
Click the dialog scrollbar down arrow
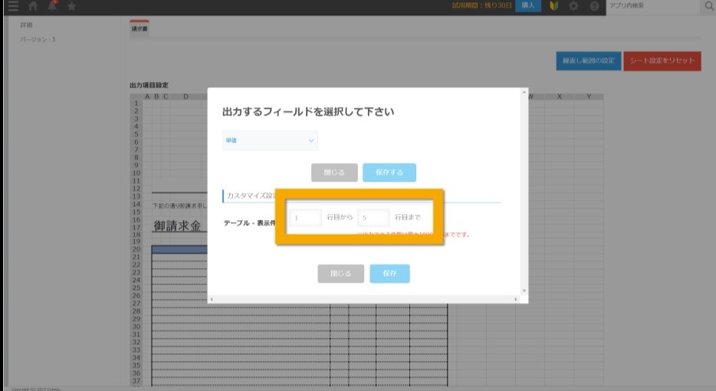(524, 291)
